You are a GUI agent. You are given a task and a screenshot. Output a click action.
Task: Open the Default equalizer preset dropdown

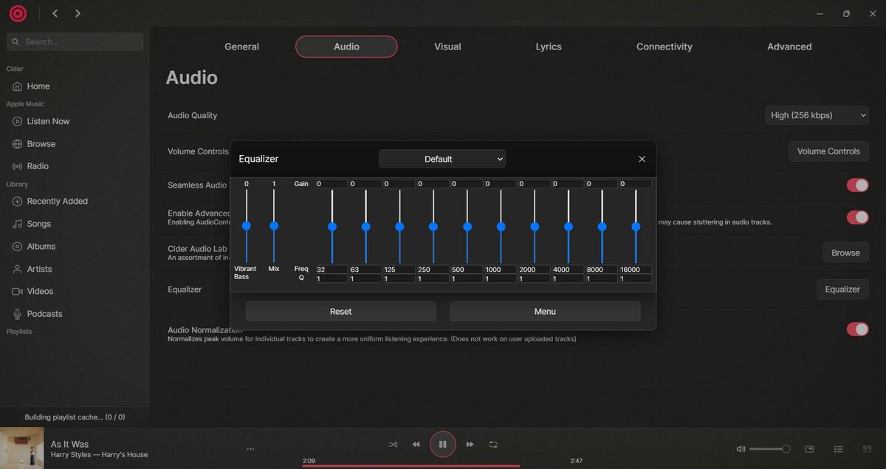point(442,158)
